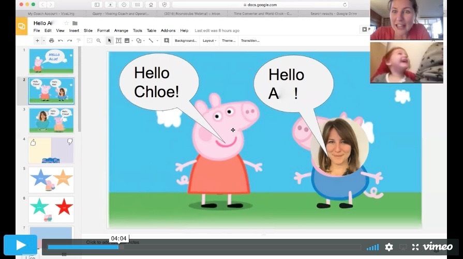Move presentation to folder icon
463x259 pixels.
click(75, 23)
